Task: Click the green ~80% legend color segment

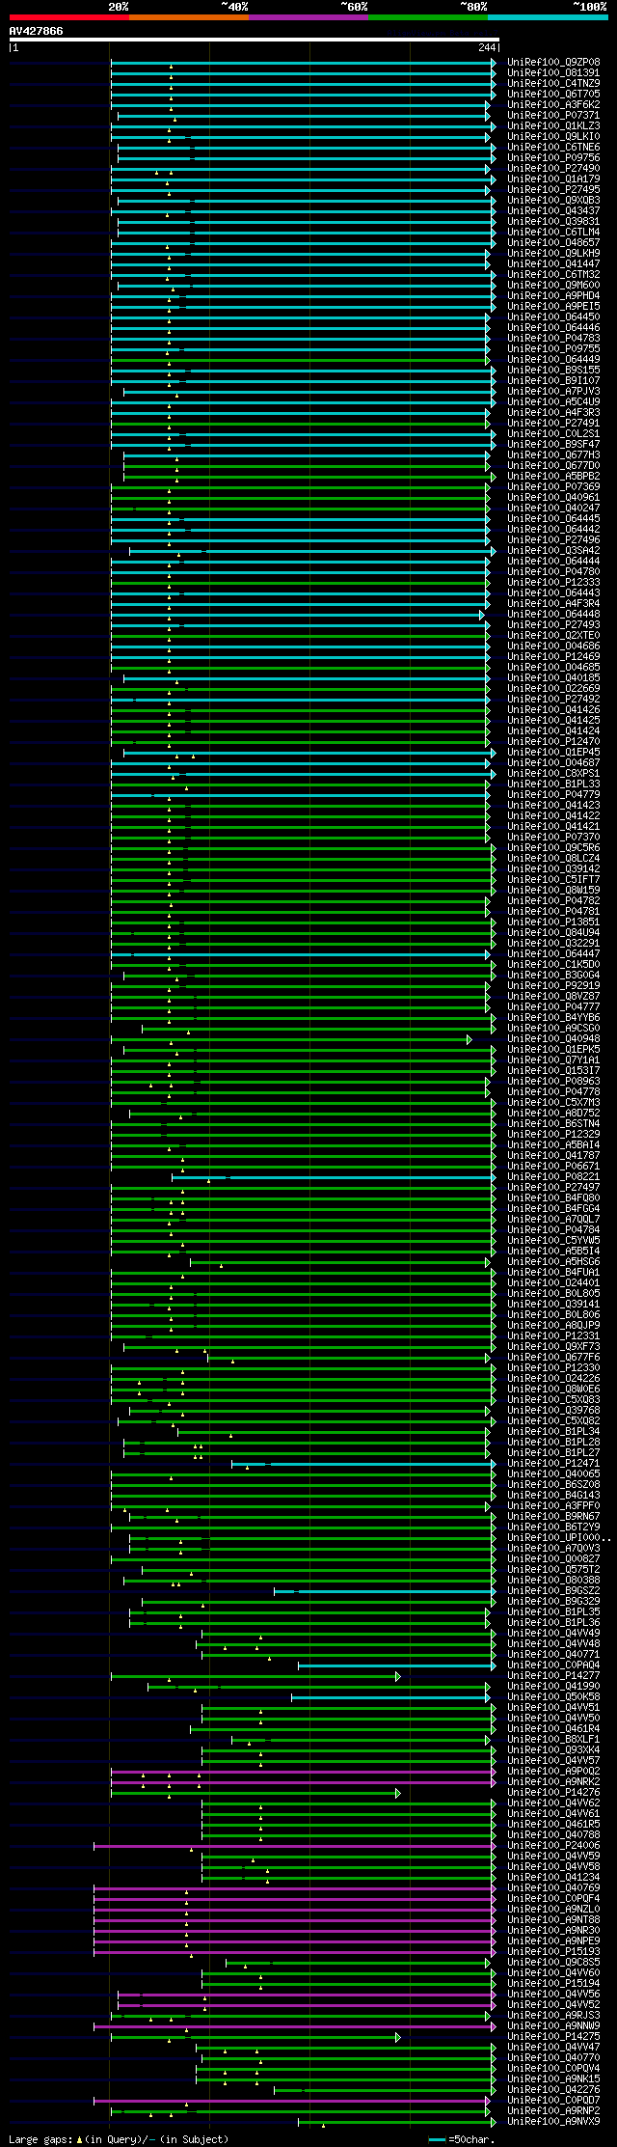Action: click(x=428, y=17)
